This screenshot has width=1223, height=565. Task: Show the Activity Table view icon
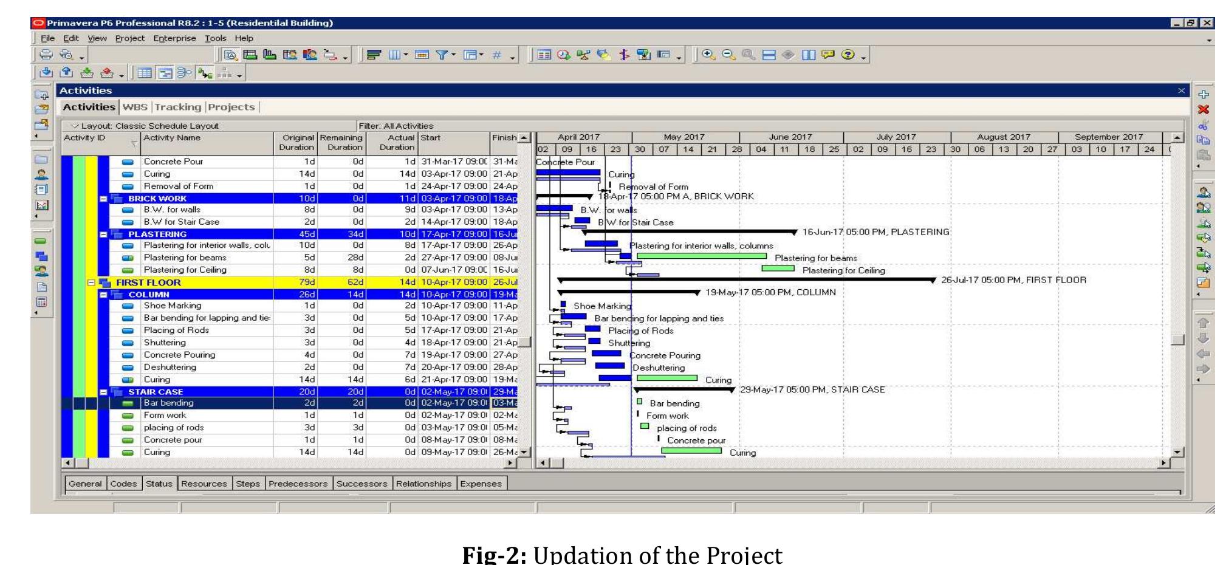tap(144, 74)
